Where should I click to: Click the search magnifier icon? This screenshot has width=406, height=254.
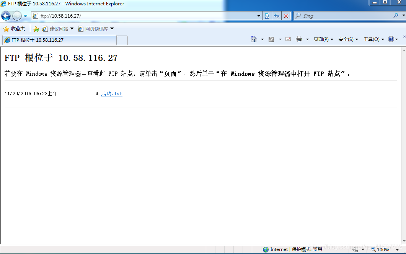[x=396, y=16]
